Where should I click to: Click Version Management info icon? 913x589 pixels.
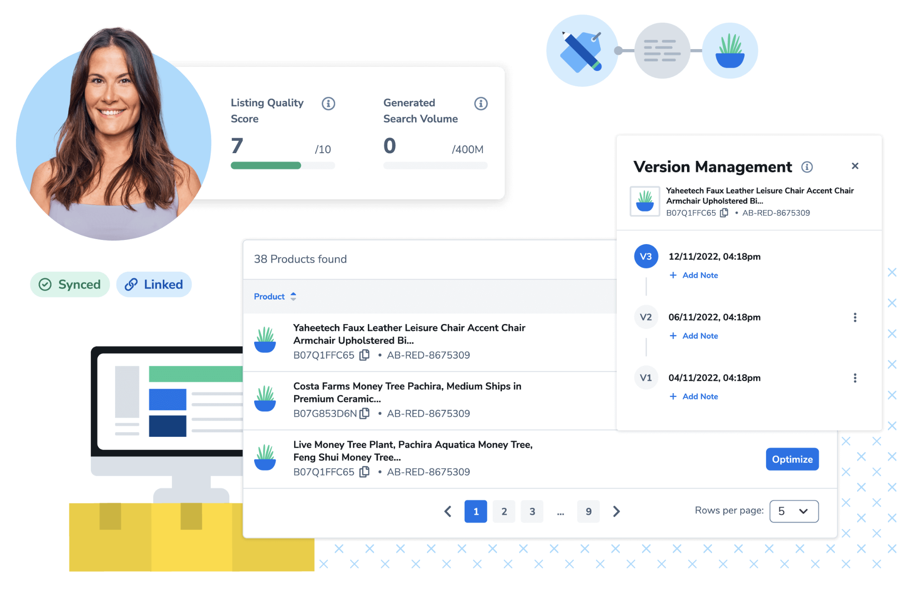807,167
